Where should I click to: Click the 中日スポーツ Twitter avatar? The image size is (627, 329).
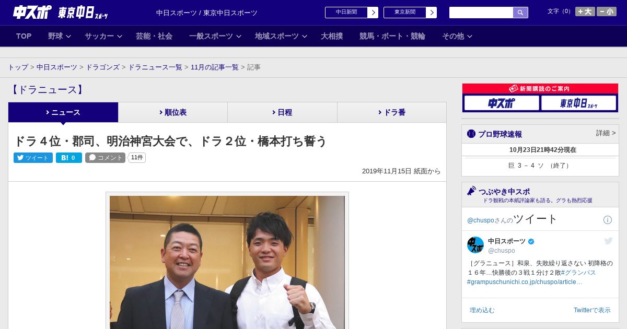[x=475, y=245]
